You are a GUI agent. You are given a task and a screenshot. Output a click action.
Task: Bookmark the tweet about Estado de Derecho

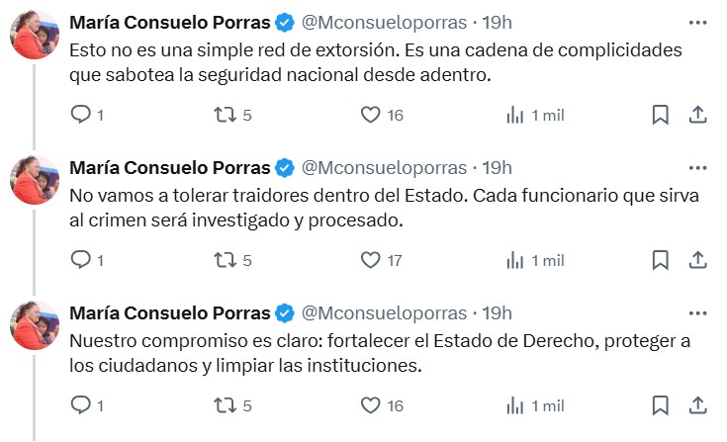(x=661, y=405)
